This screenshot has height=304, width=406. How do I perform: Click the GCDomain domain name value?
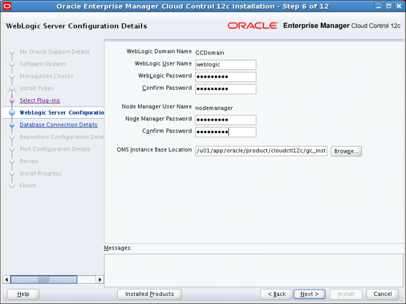pyautogui.click(x=210, y=53)
